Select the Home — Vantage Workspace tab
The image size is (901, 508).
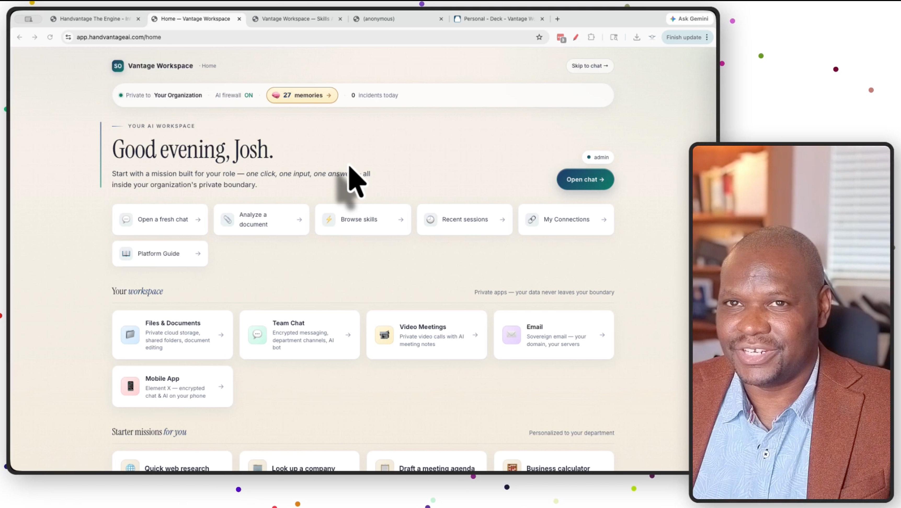click(196, 19)
